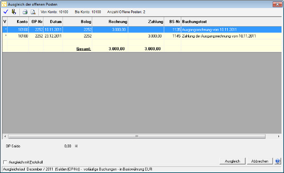Click the blue checkmark confirm icon
The height and width of the screenshot is (173, 284).
click(6, 12)
